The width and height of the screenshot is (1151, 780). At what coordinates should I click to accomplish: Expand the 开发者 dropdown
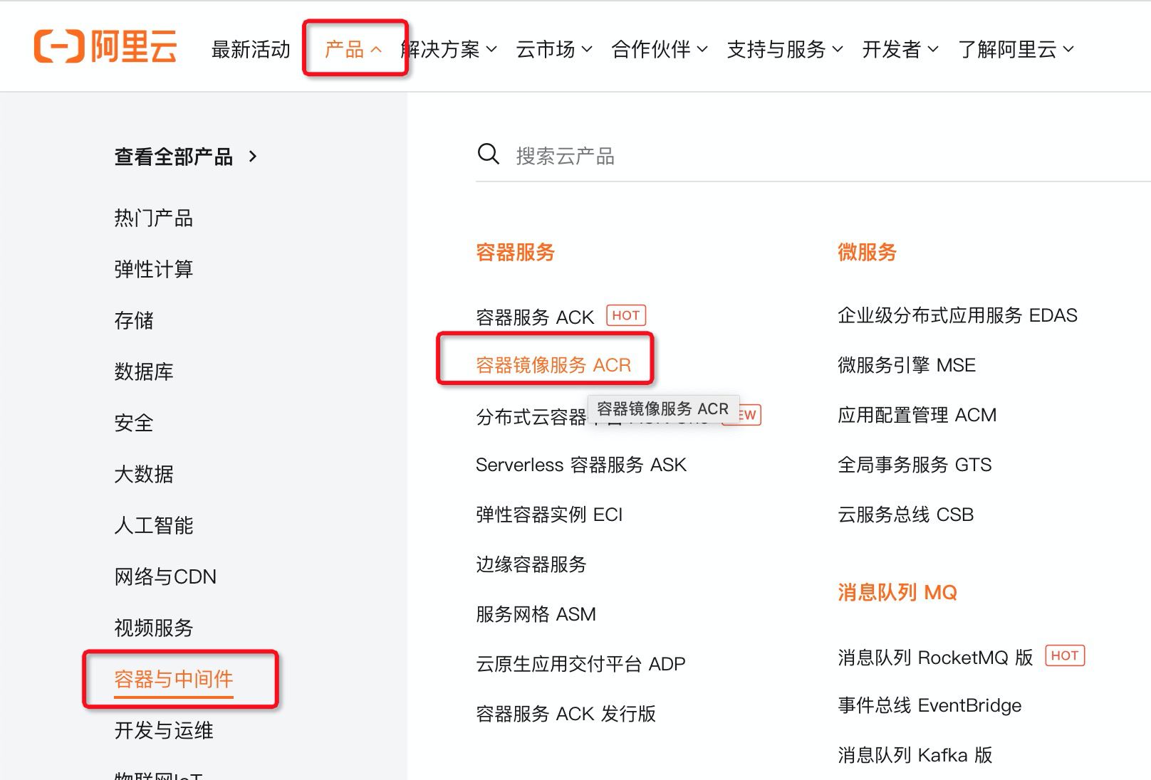point(900,49)
